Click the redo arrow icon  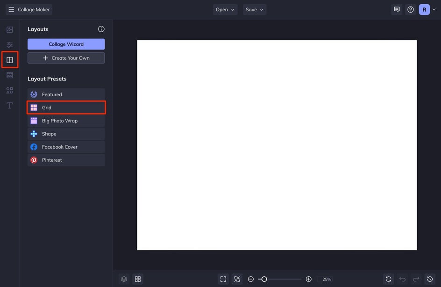pyautogui.click(x=416, y=279)
